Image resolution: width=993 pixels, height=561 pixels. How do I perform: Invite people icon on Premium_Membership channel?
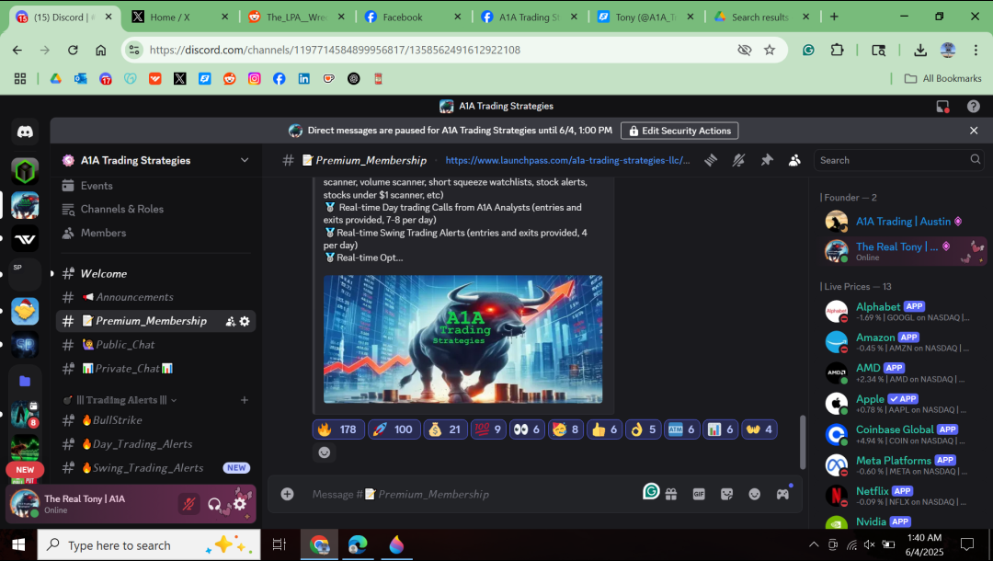click(x=231, y=322)
